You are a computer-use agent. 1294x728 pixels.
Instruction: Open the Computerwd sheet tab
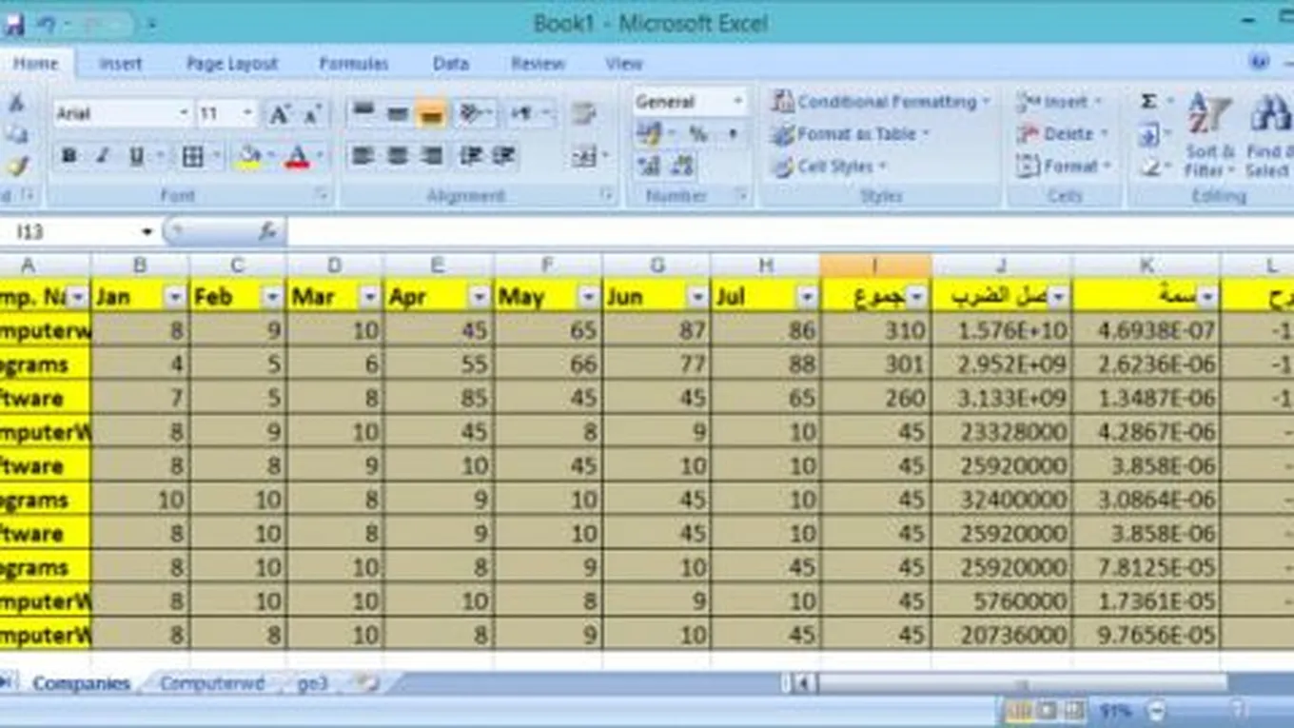click(211, 683)
